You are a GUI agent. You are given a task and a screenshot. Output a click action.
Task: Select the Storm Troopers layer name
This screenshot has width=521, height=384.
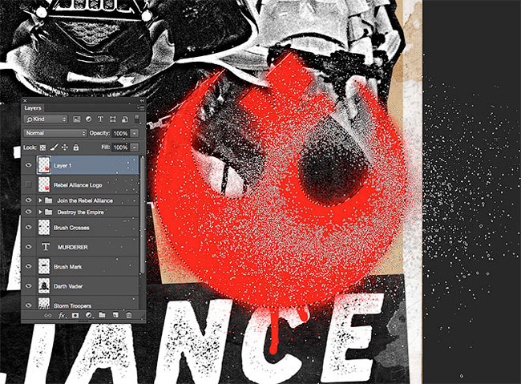(x=72, y=305)
